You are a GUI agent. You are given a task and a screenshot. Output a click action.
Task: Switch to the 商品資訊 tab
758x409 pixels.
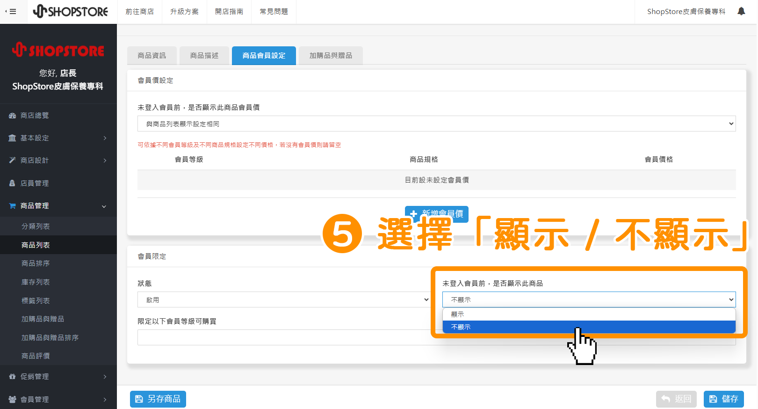point(152,55)
